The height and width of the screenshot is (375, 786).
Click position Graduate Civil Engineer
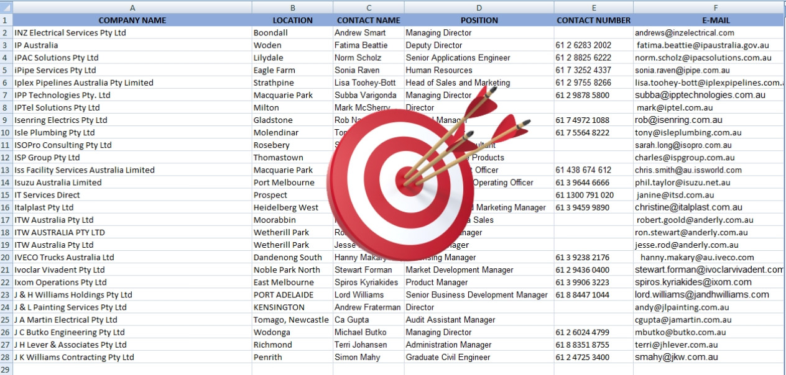pos(479,357)
